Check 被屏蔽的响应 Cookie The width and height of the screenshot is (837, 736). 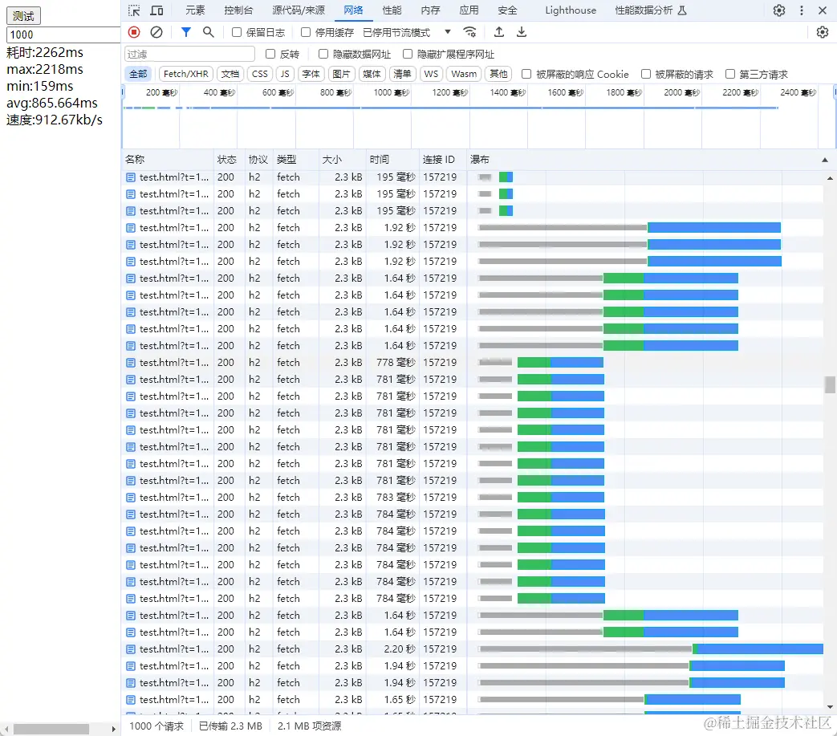[x=526, y=74]
